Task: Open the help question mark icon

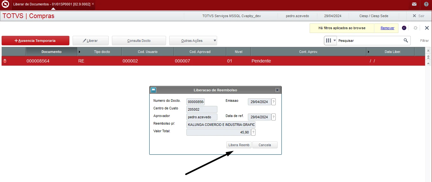Action: 426,4
